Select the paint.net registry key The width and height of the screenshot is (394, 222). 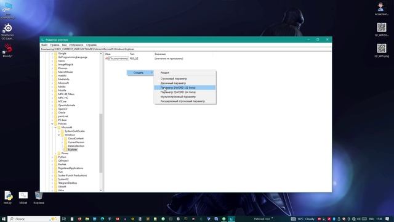point(63,117)
